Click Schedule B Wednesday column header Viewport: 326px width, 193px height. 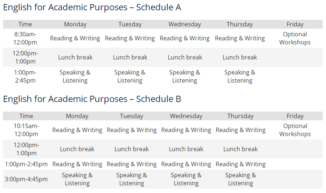(186, 116)
